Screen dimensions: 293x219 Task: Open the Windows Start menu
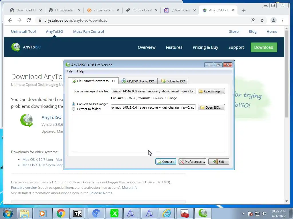click(8, 213)
